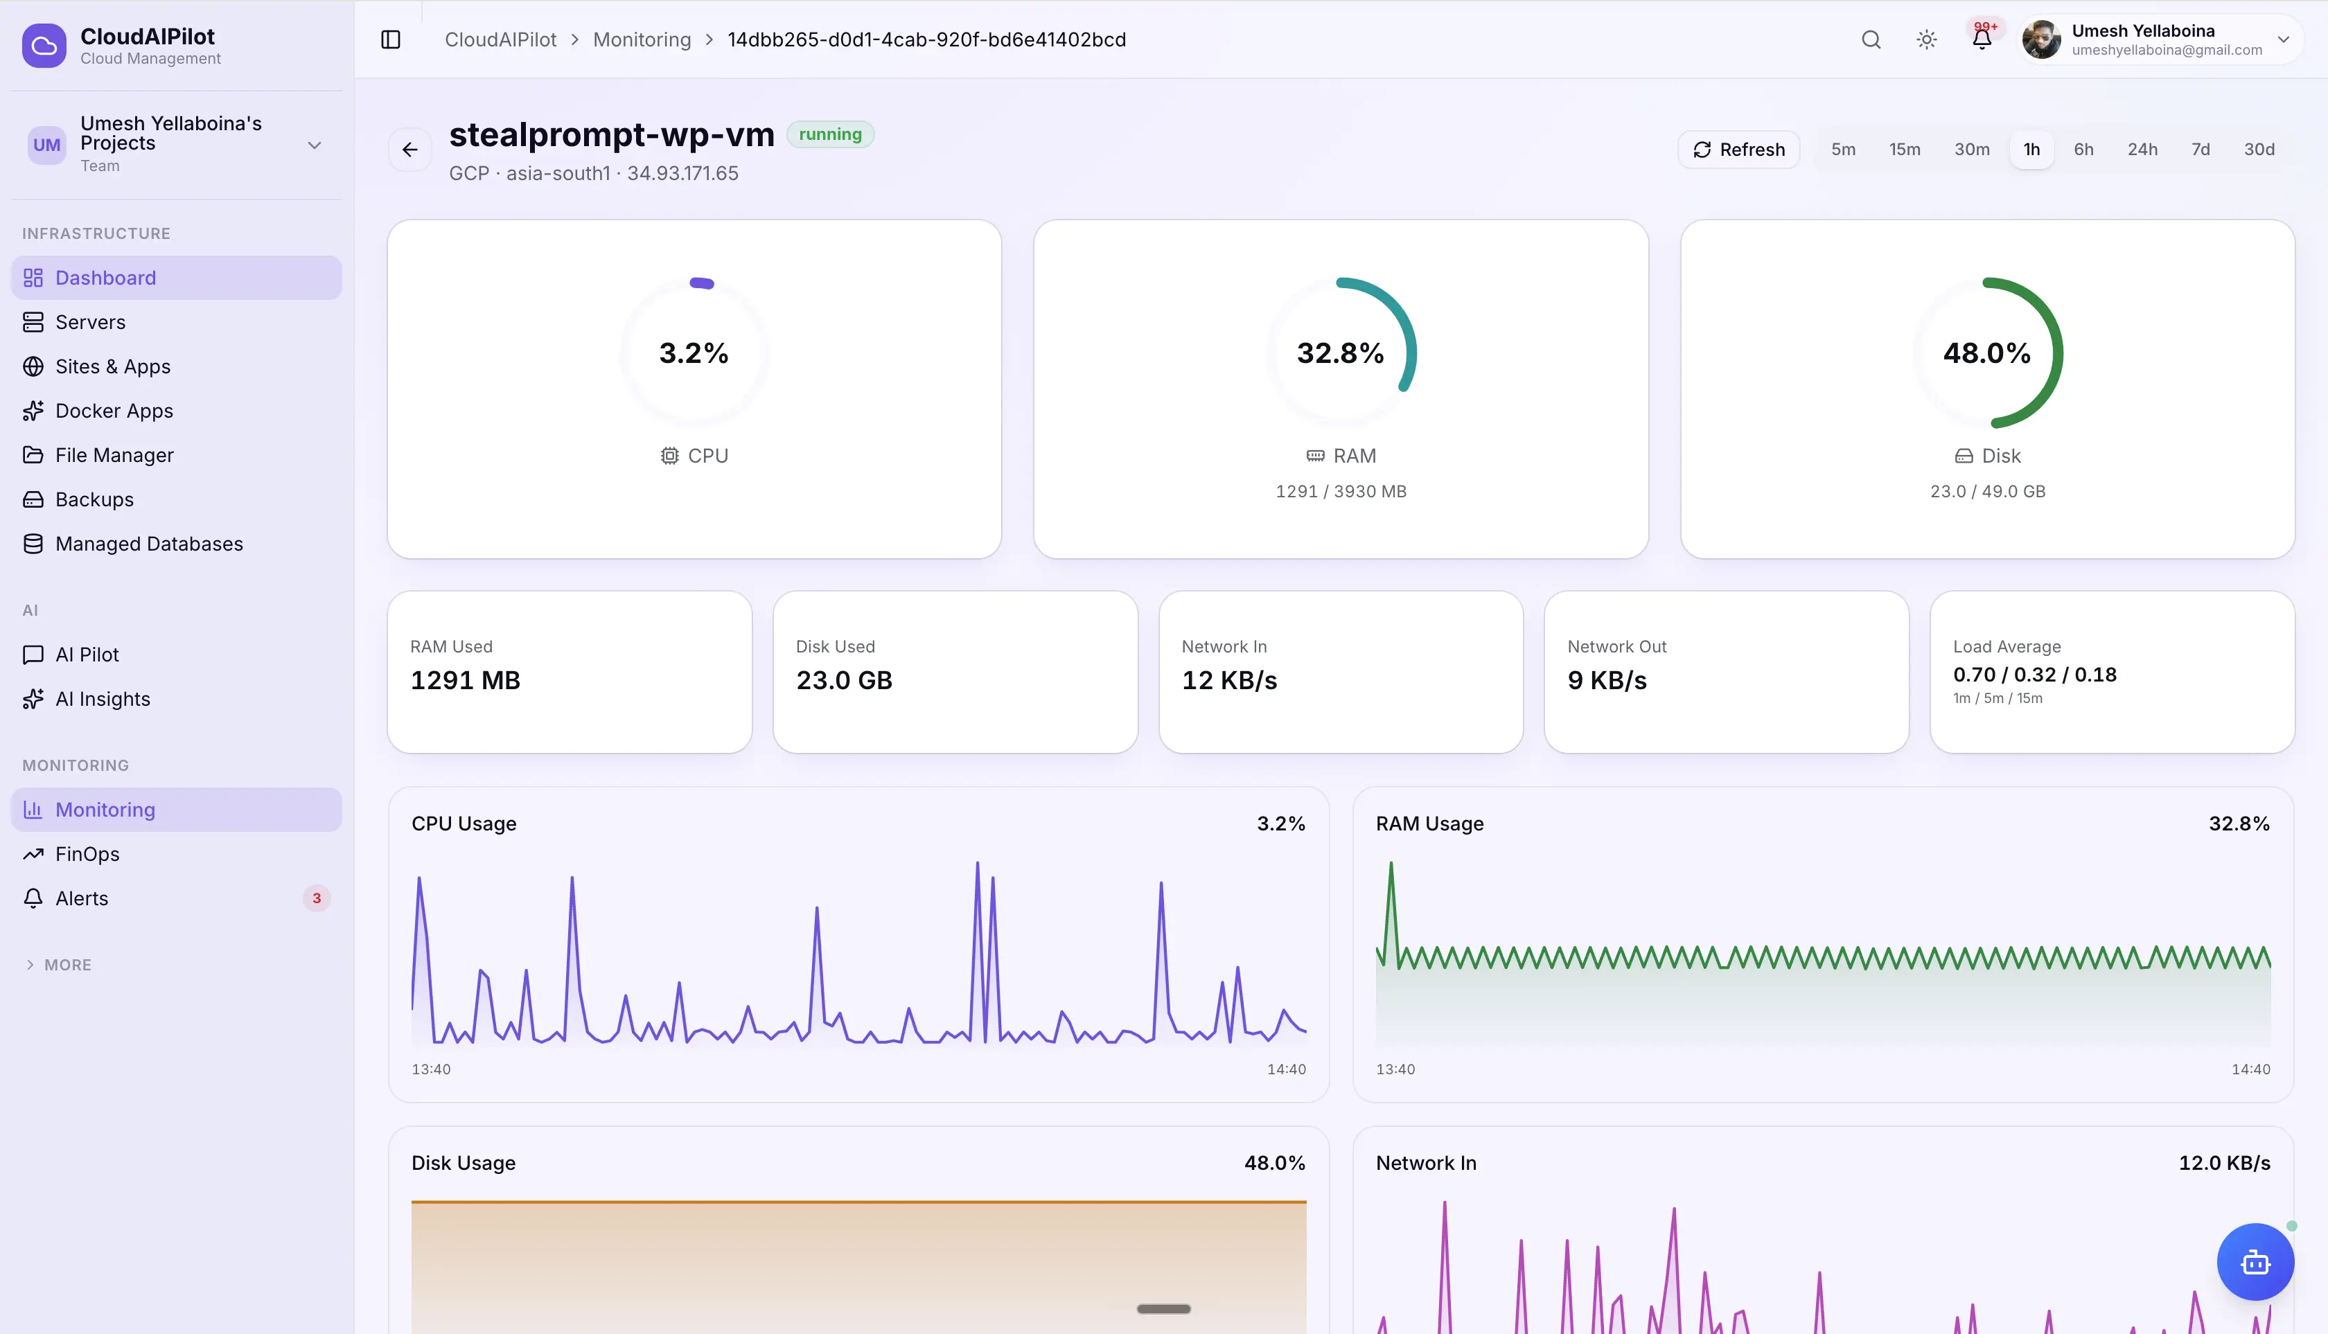Select the 5m time range
The image size is (2328, 1334).
(1843, 150)
